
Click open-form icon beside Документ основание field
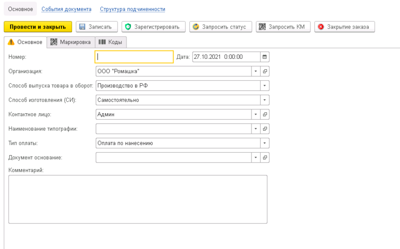265,158
